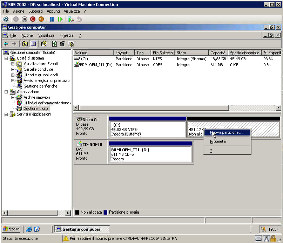Image resolution: width=283 pixels, height=243 pixels.
Task: Click the black Non allocata legend swatch
Action: pyautogui.click(x=77, y=212)
